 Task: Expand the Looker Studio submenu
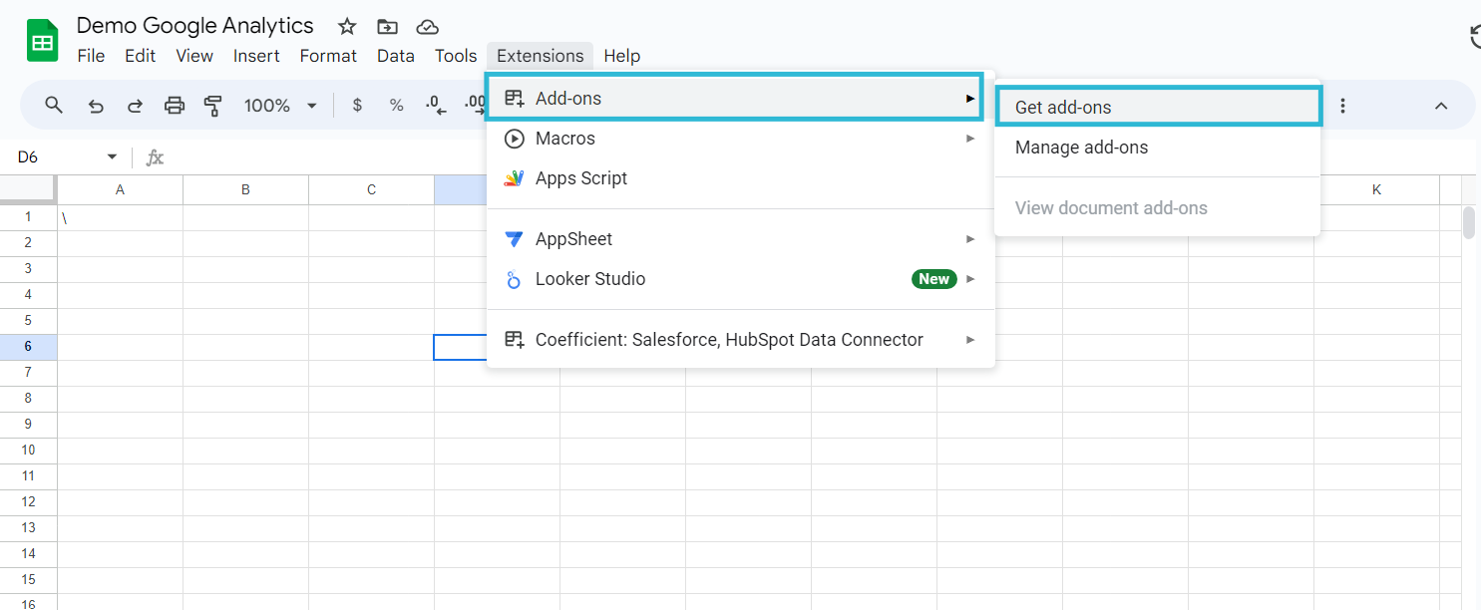coord(740,279)
